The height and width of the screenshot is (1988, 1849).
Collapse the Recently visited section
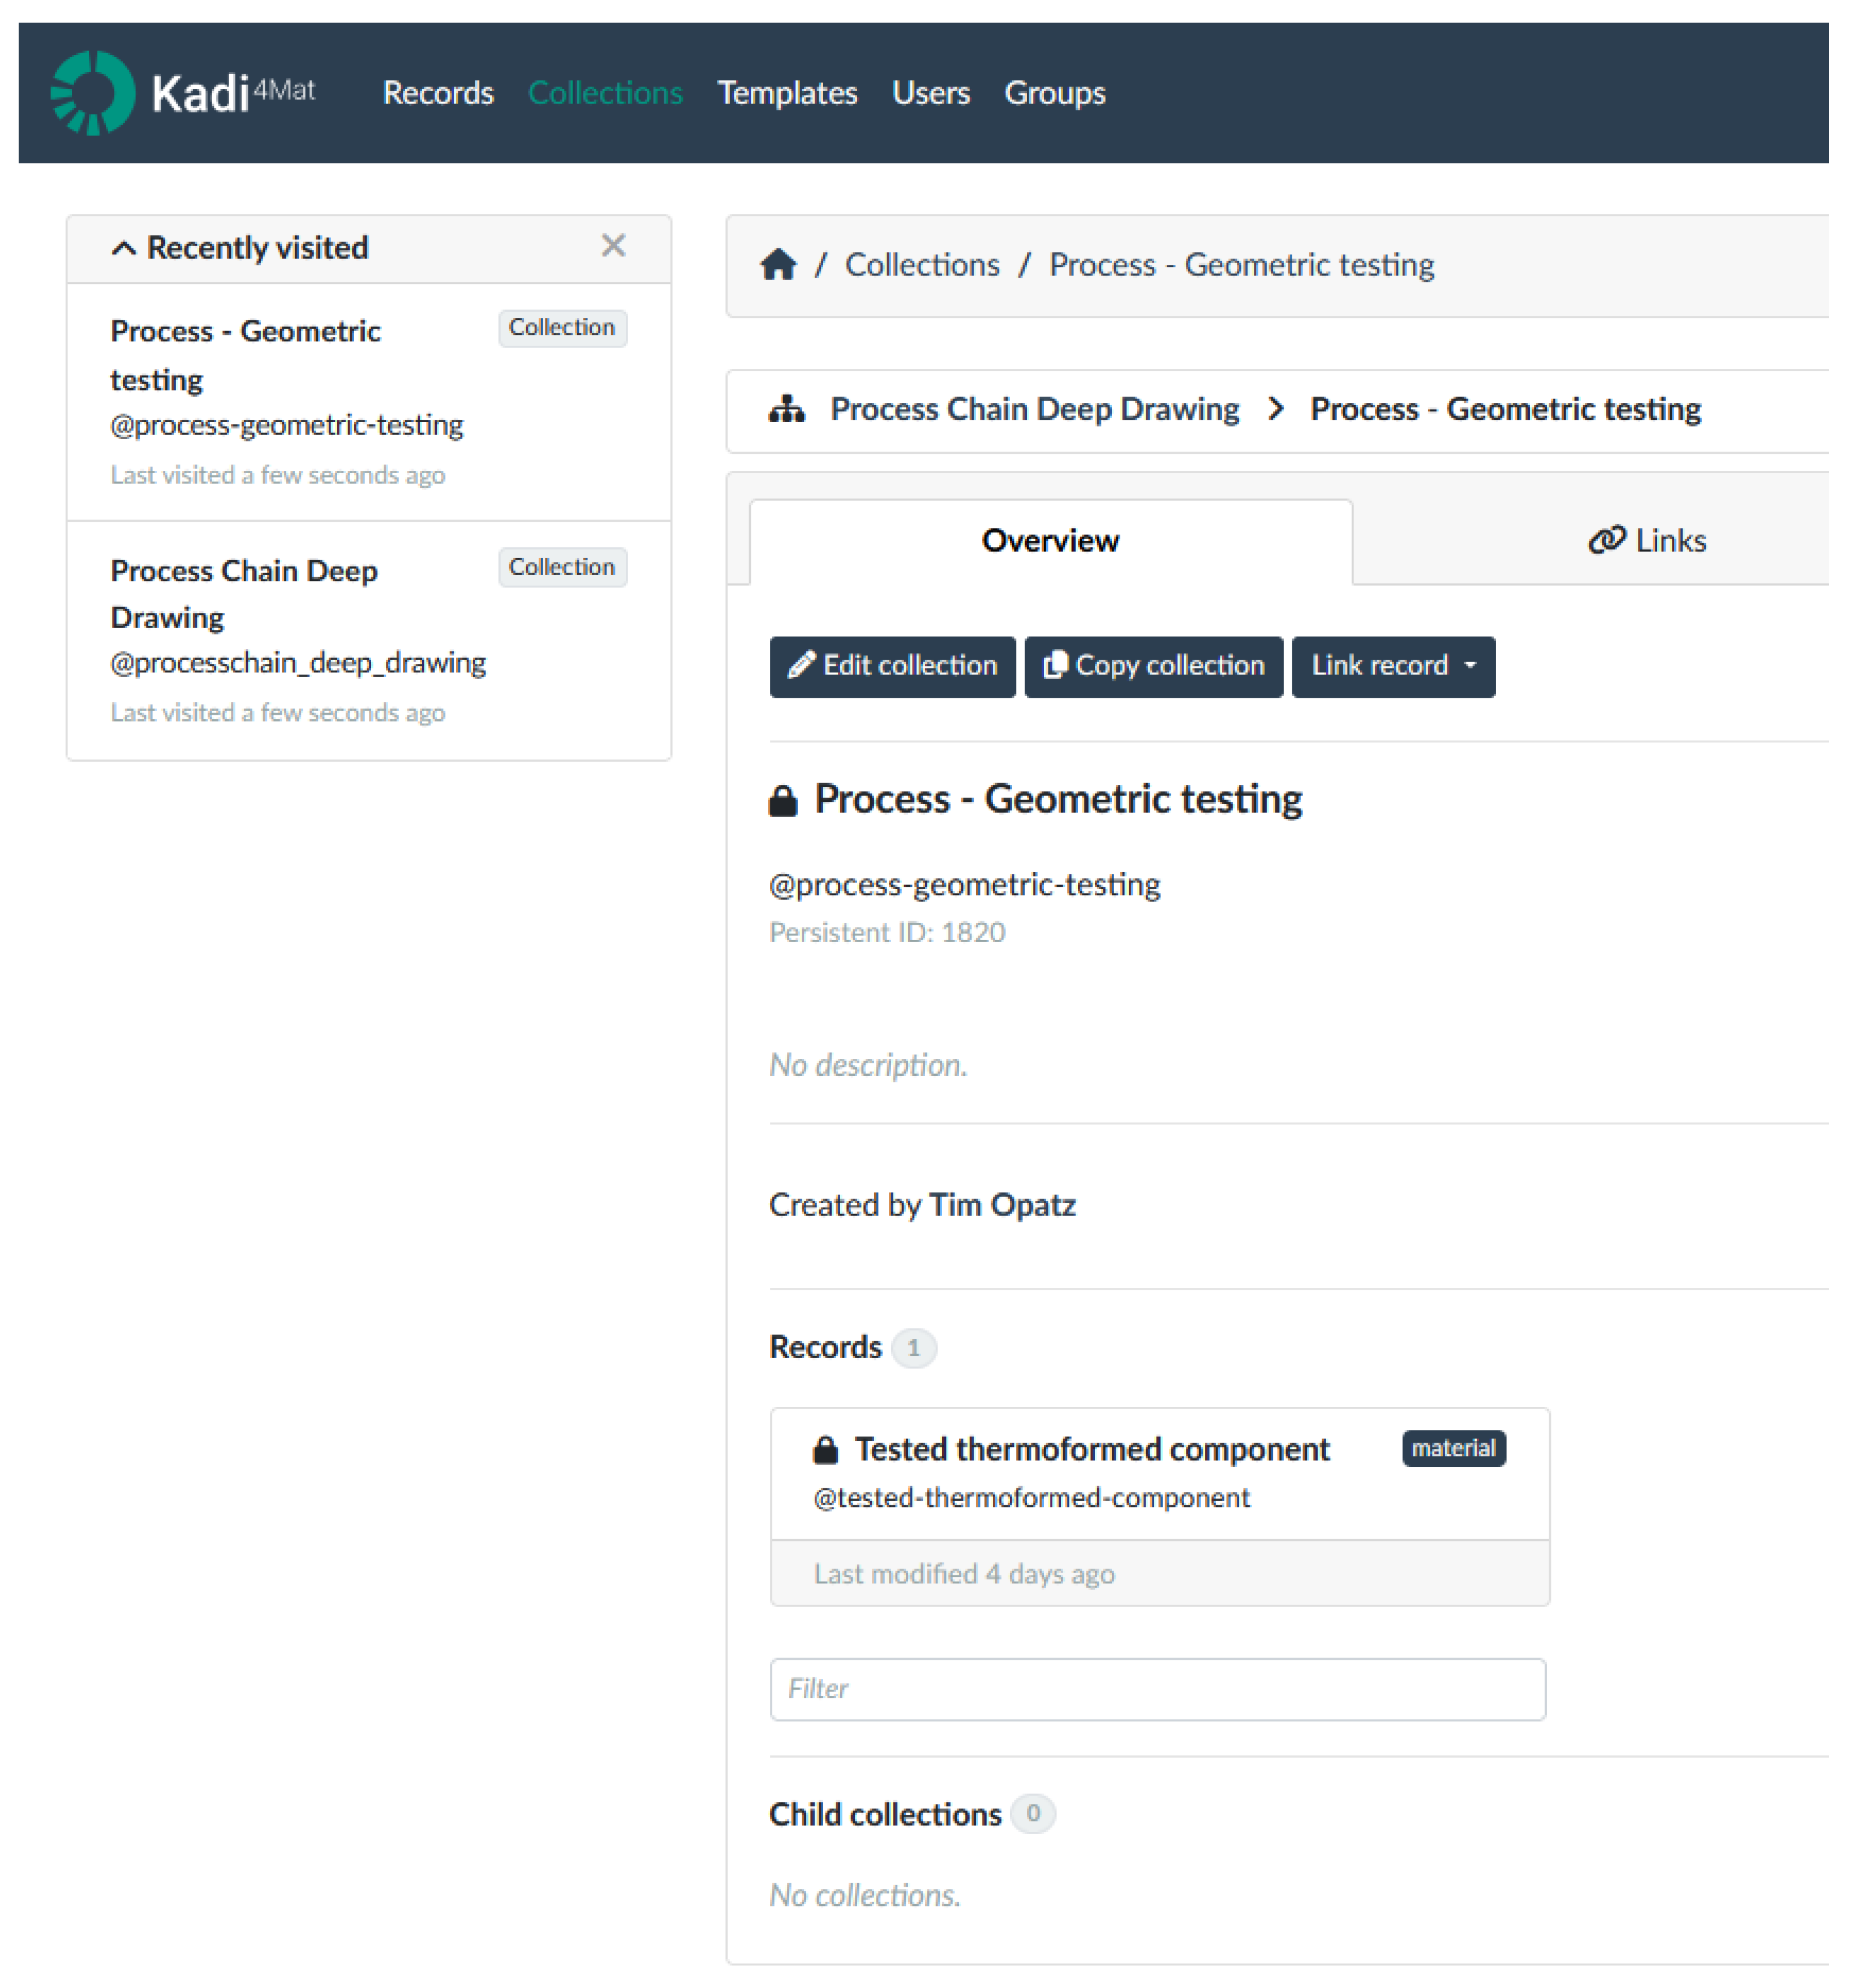pos(123,248)
